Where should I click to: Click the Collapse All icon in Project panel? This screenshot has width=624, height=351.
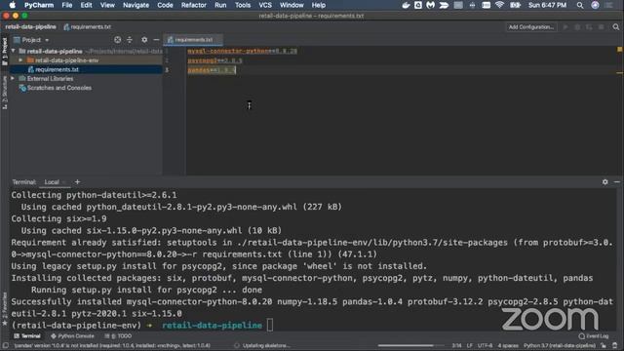point(130,40)
